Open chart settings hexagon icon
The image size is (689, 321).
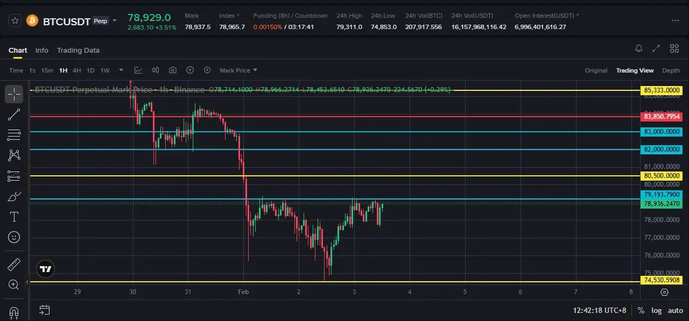207,70
